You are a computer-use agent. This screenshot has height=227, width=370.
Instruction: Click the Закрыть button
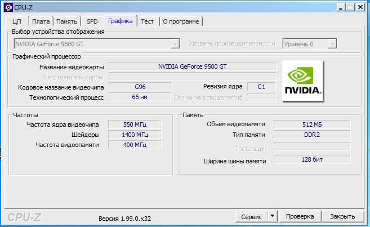pos(342,216)
